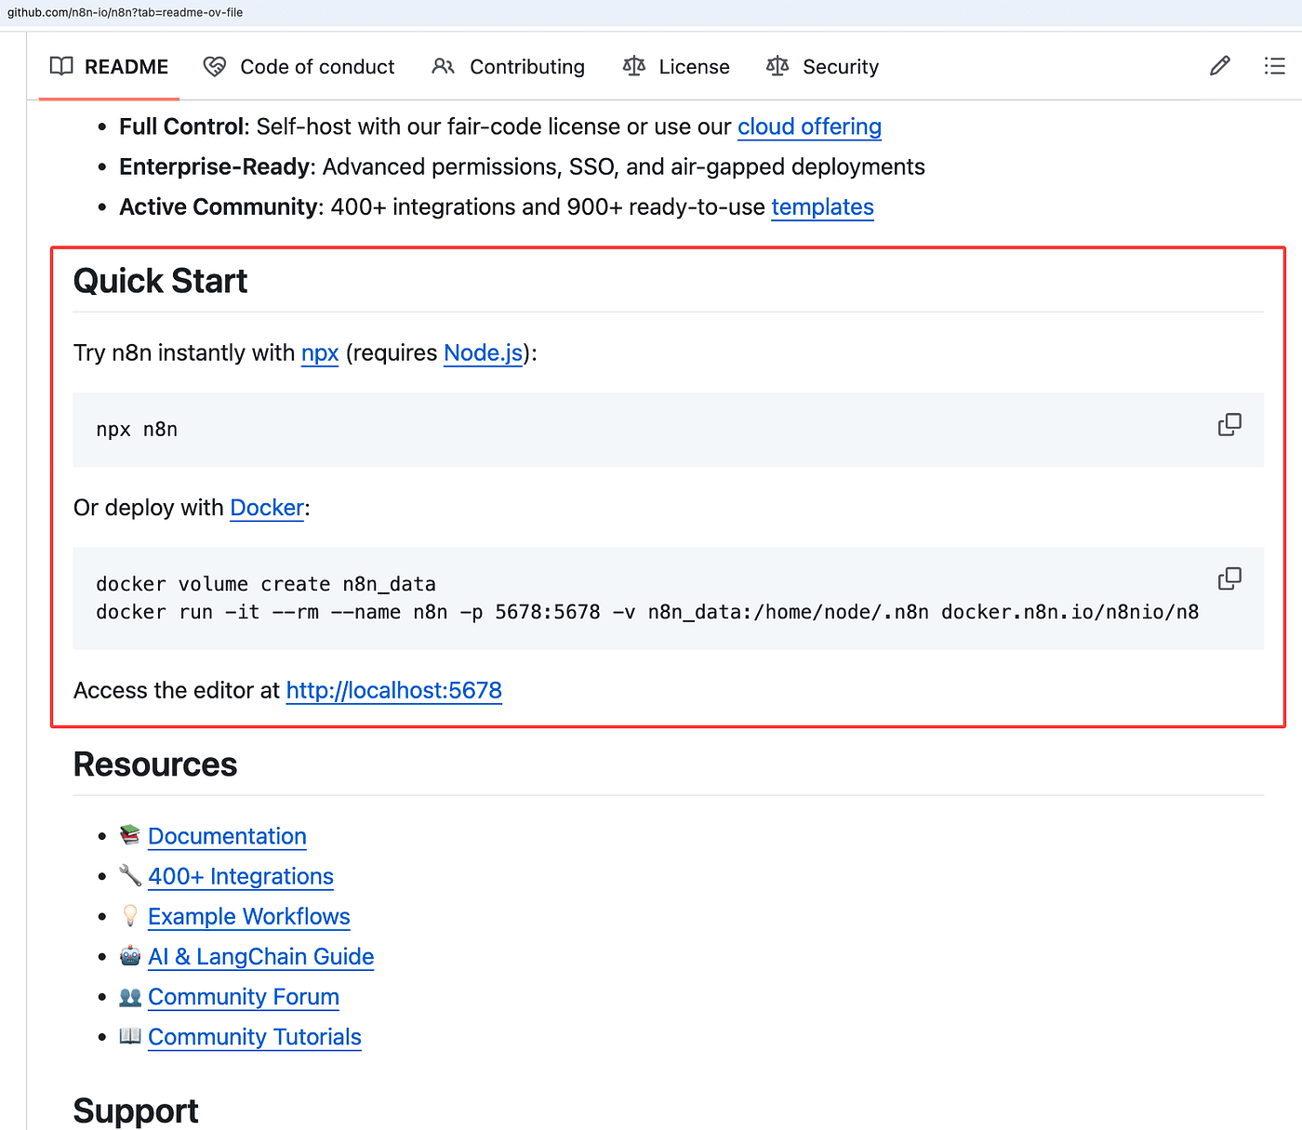The image size is (1302, 1130).
Task: Open the README outline list icon
Action: [1274, 66]
